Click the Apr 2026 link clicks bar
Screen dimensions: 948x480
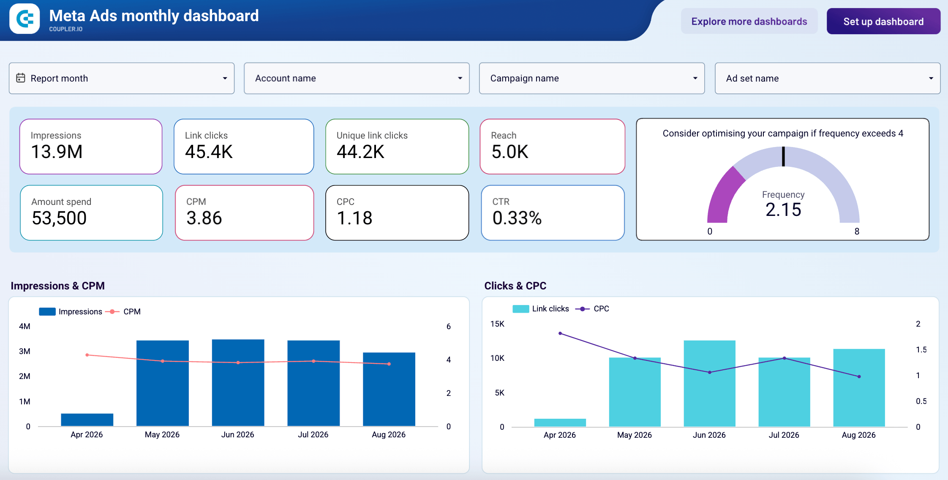pos(560,423)
